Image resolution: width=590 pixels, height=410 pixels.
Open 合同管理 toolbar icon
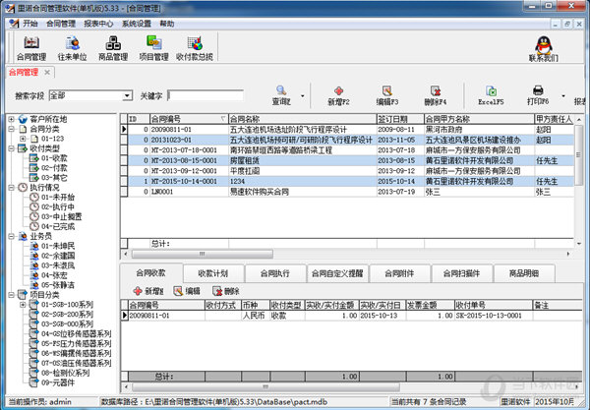pos(30,47)
